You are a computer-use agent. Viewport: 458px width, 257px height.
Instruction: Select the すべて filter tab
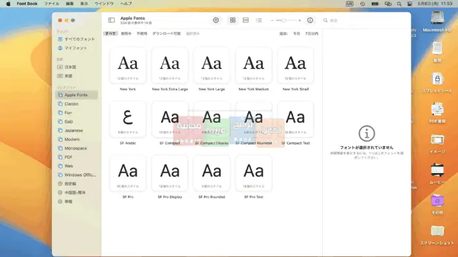[x=110, y=33]
